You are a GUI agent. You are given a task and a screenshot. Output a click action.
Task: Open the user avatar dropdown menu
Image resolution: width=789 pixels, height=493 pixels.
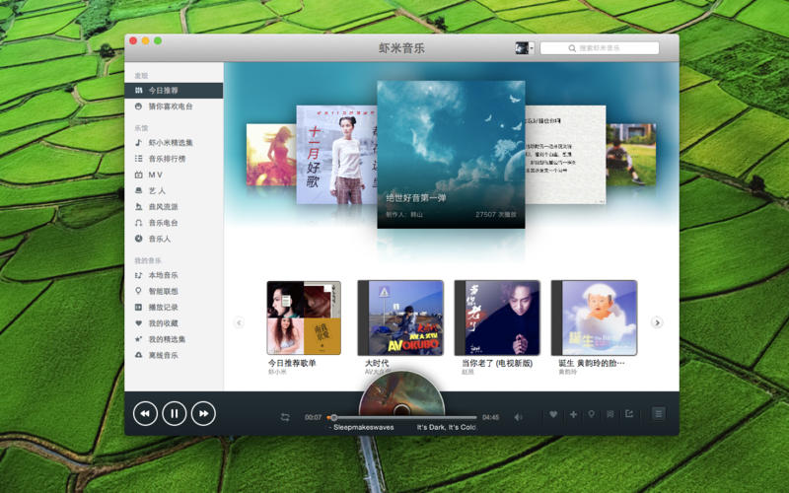[x=525, y=47]
